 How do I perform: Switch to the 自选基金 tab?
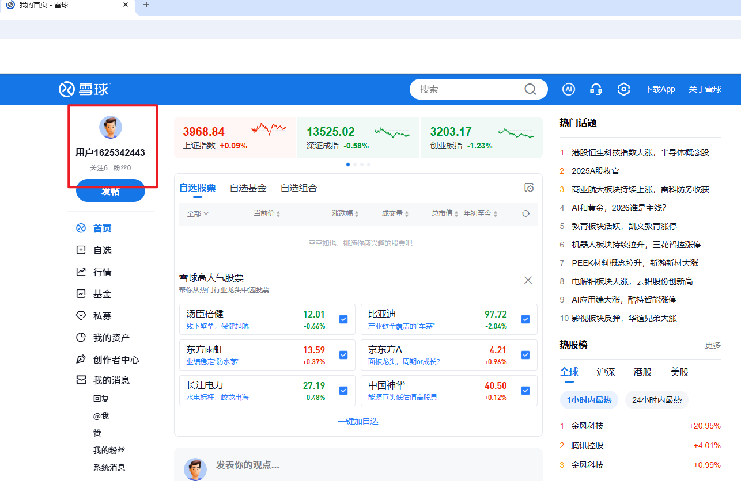(x=248, y=188)
